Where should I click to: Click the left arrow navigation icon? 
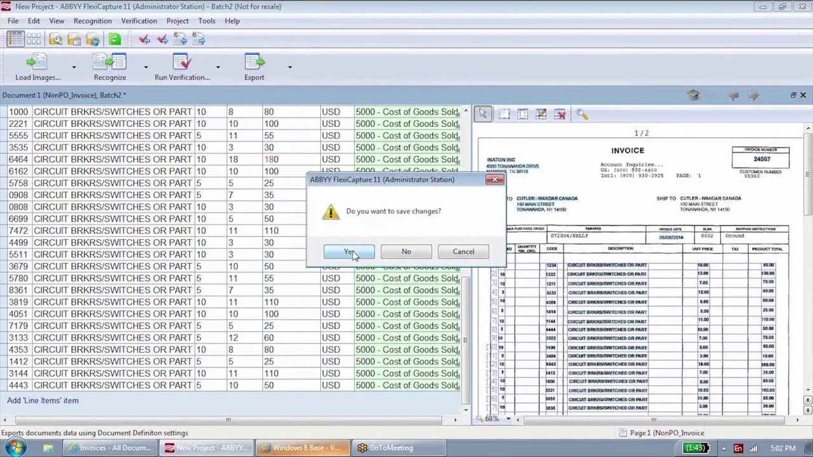tap(734, 95)
